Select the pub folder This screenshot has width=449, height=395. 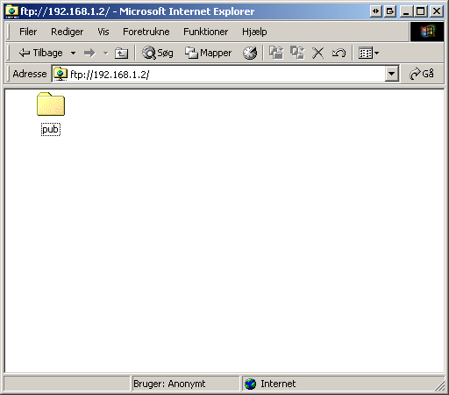(51, 114)
